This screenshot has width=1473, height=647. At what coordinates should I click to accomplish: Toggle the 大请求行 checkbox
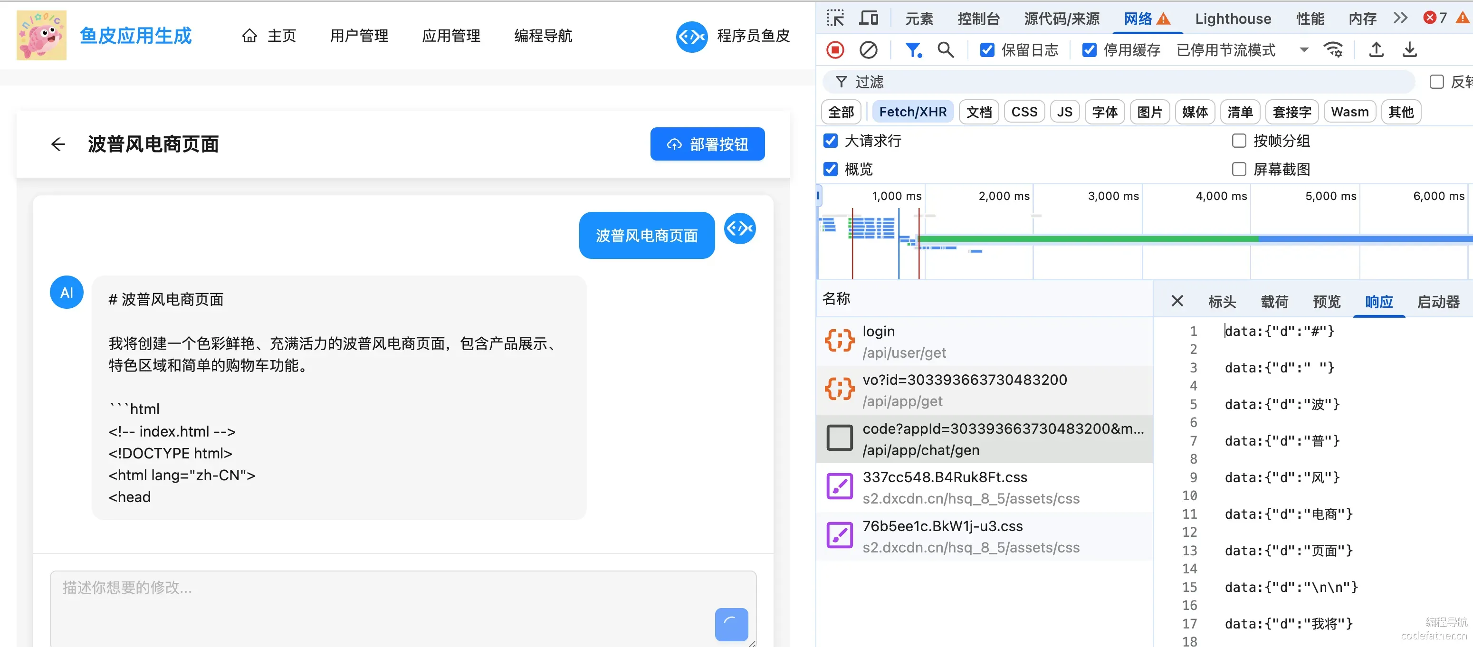tap(830, 141)
